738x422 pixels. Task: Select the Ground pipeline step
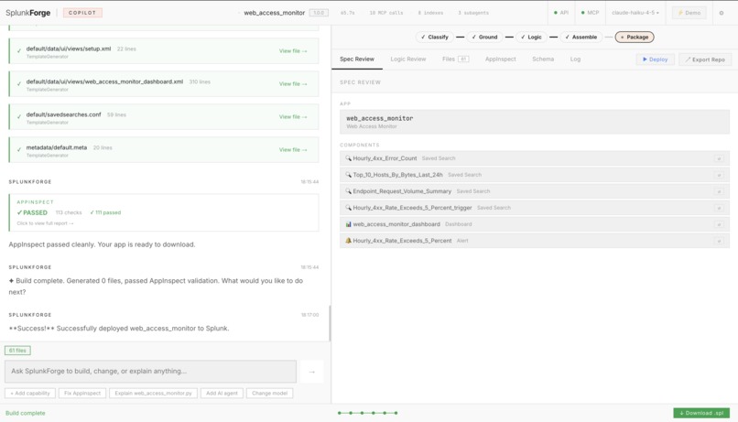(484, 37)
